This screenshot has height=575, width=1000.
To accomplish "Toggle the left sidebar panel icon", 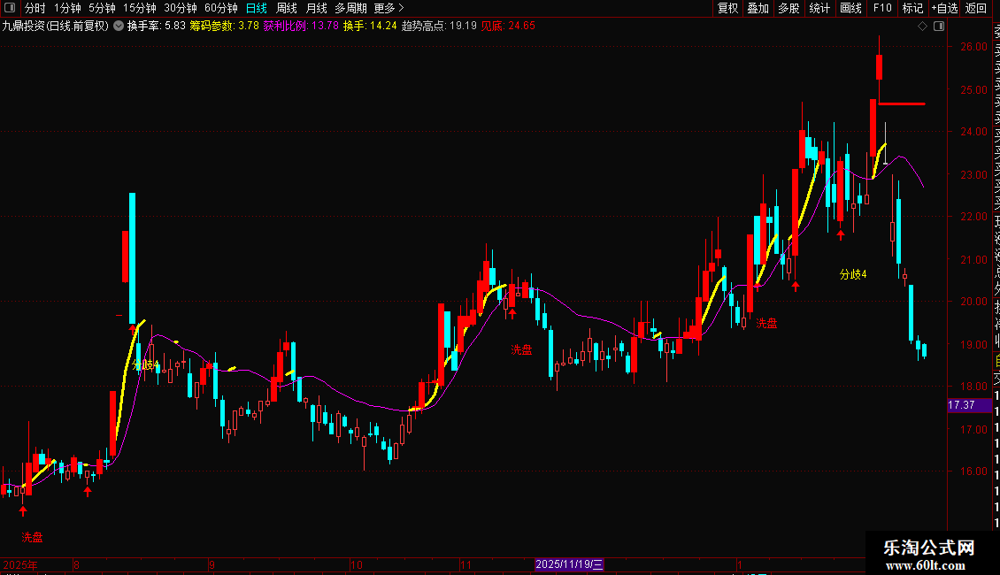I will (x=10, y=8).
